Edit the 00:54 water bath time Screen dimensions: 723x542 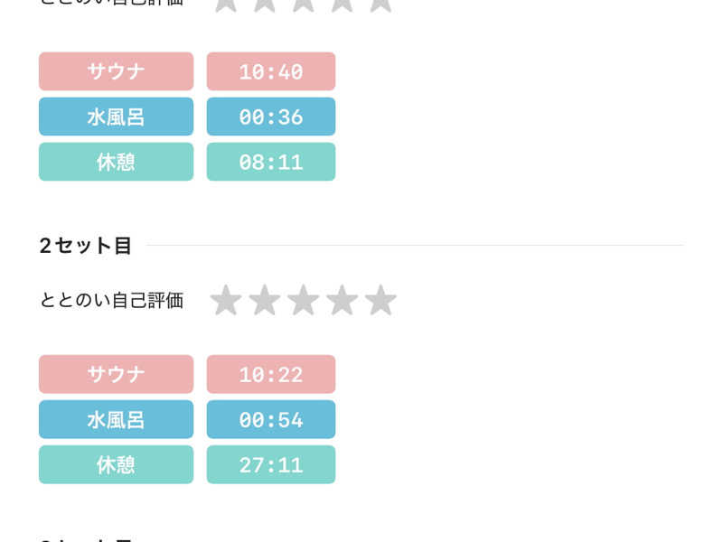point(270,419)
